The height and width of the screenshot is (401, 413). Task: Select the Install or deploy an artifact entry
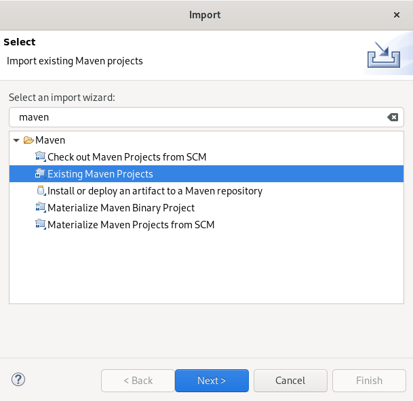tap(155, 191)
